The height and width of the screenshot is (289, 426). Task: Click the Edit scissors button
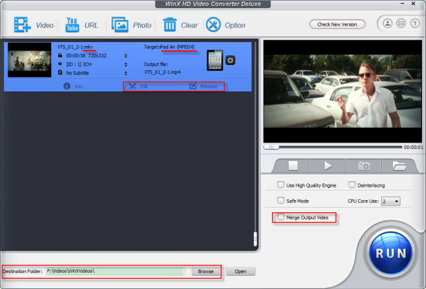coord(138,86)
